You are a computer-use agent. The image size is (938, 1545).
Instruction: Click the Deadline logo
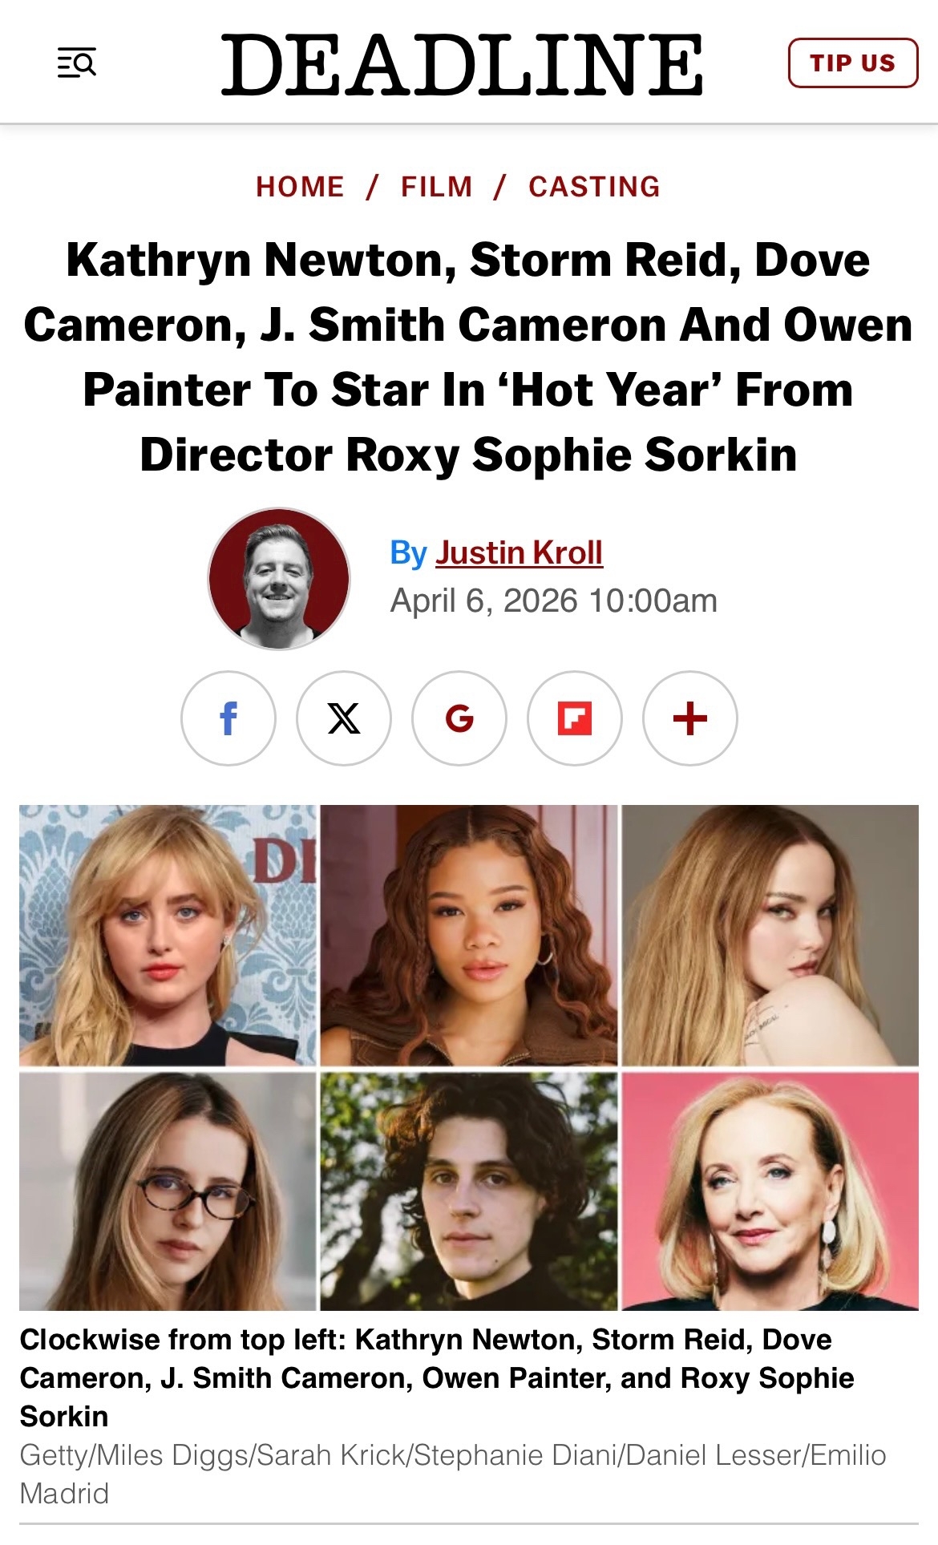[x=463, y=64]
